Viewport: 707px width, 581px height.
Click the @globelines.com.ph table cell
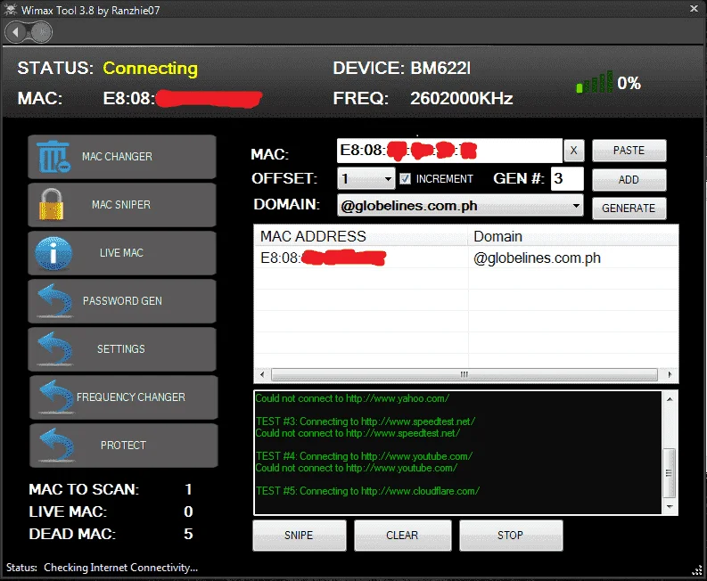pyautogui.click(x=537, y=258)
